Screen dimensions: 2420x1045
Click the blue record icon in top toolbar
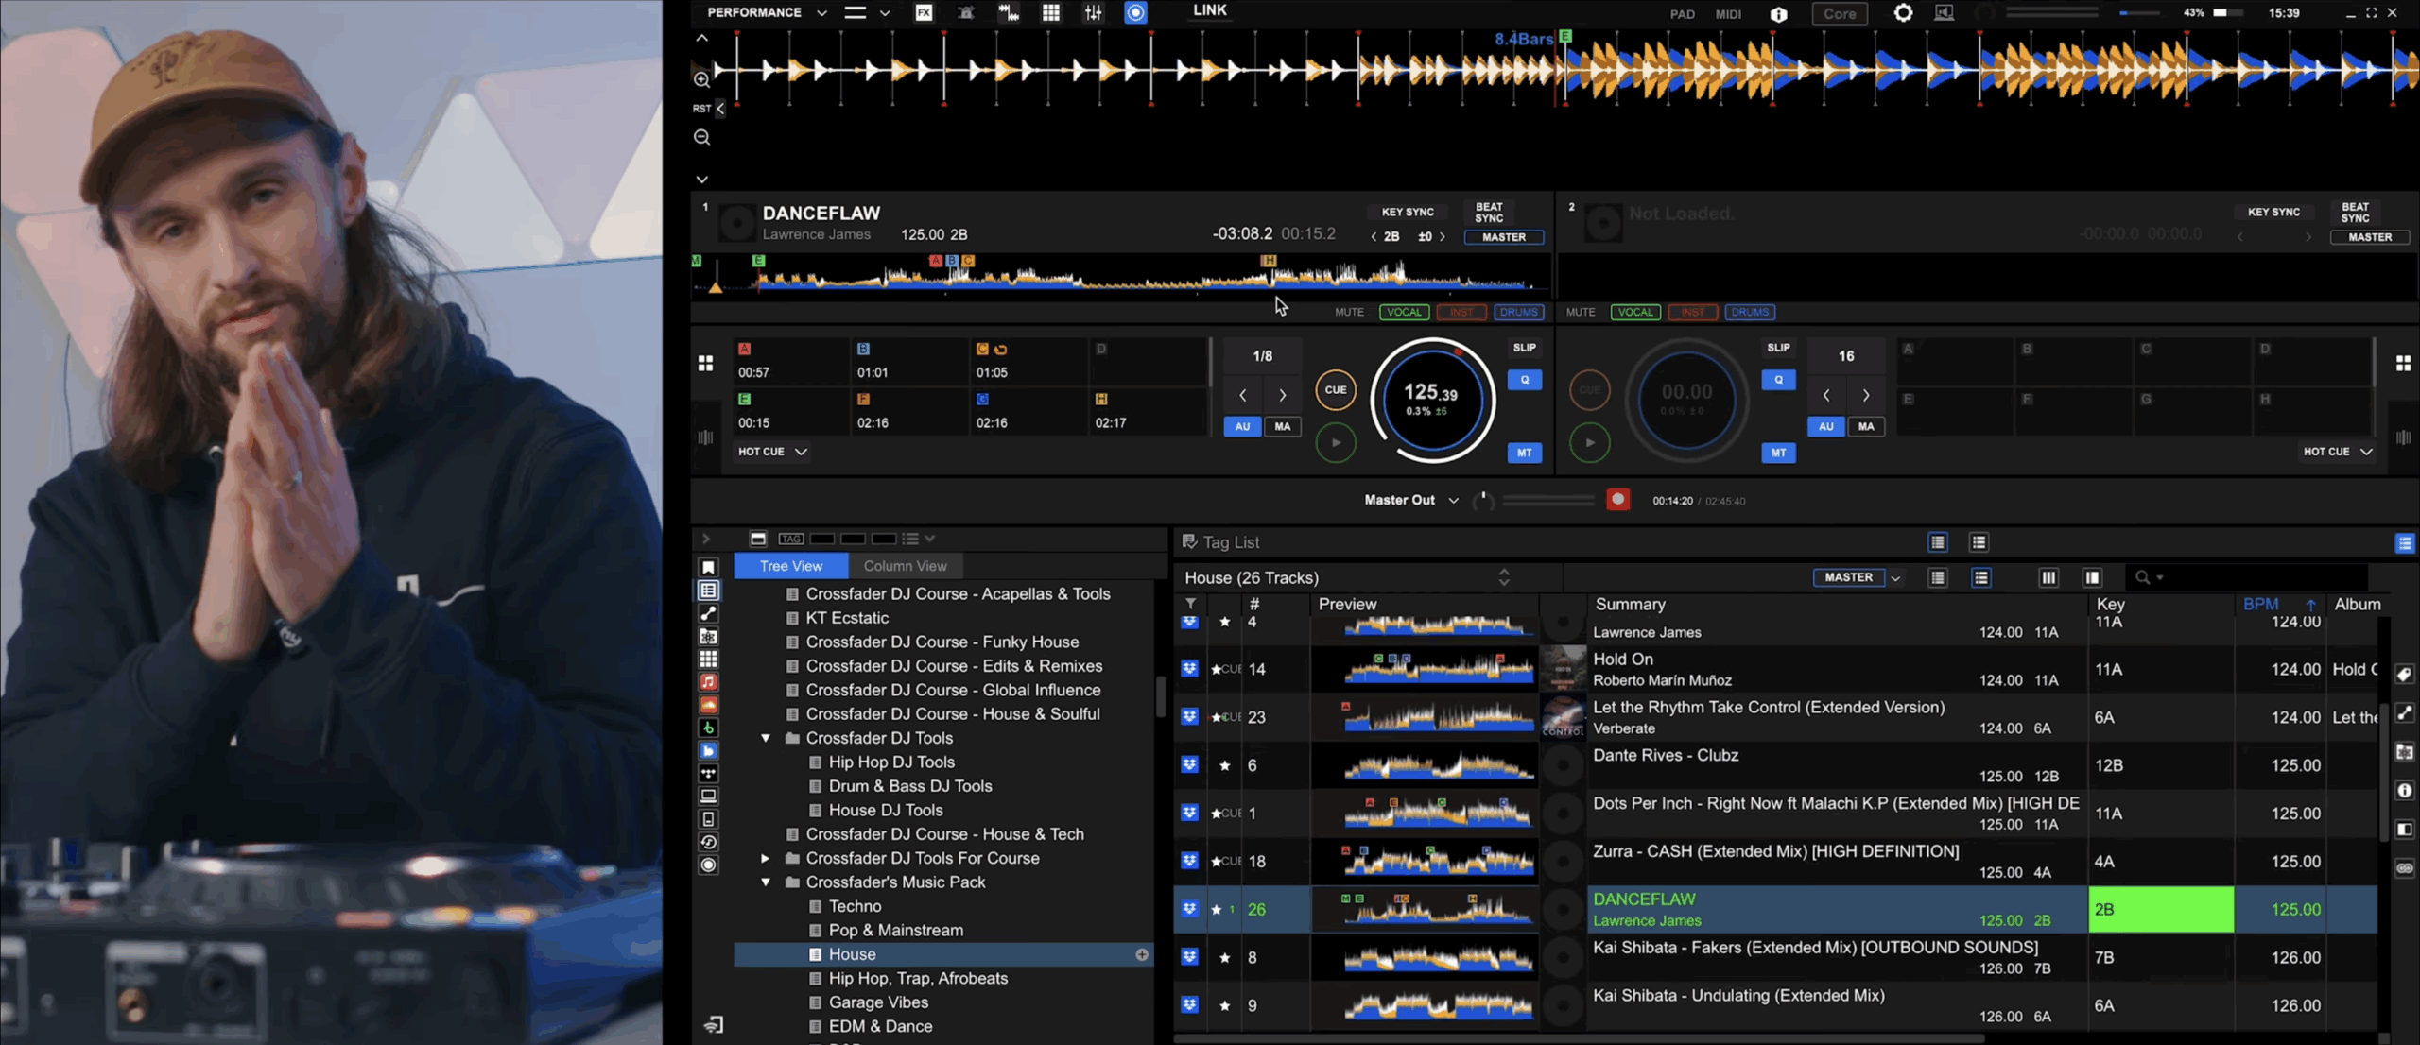pyautogui.click(x=1135, y=13)
